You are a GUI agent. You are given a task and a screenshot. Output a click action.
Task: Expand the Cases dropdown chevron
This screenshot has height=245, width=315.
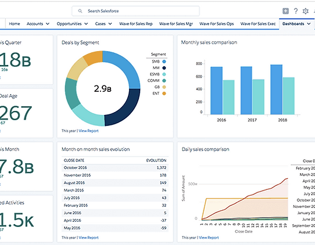coord(110,24)
